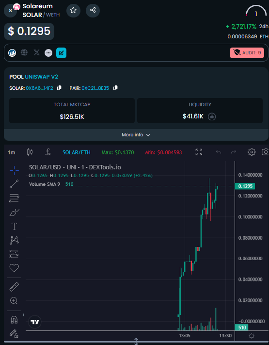Click the community trust score gauge
Image resolution: width=269 pixels, height=345 pixels.
(256, 11)
